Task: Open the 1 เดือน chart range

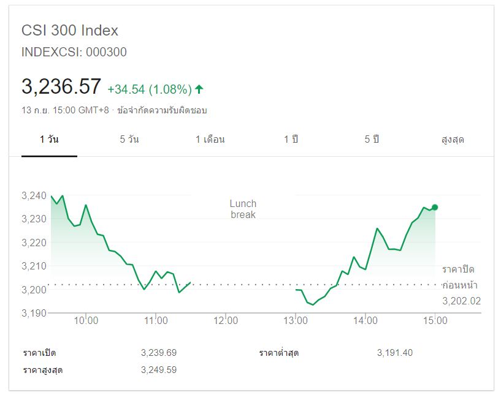Action: [210, 140]
